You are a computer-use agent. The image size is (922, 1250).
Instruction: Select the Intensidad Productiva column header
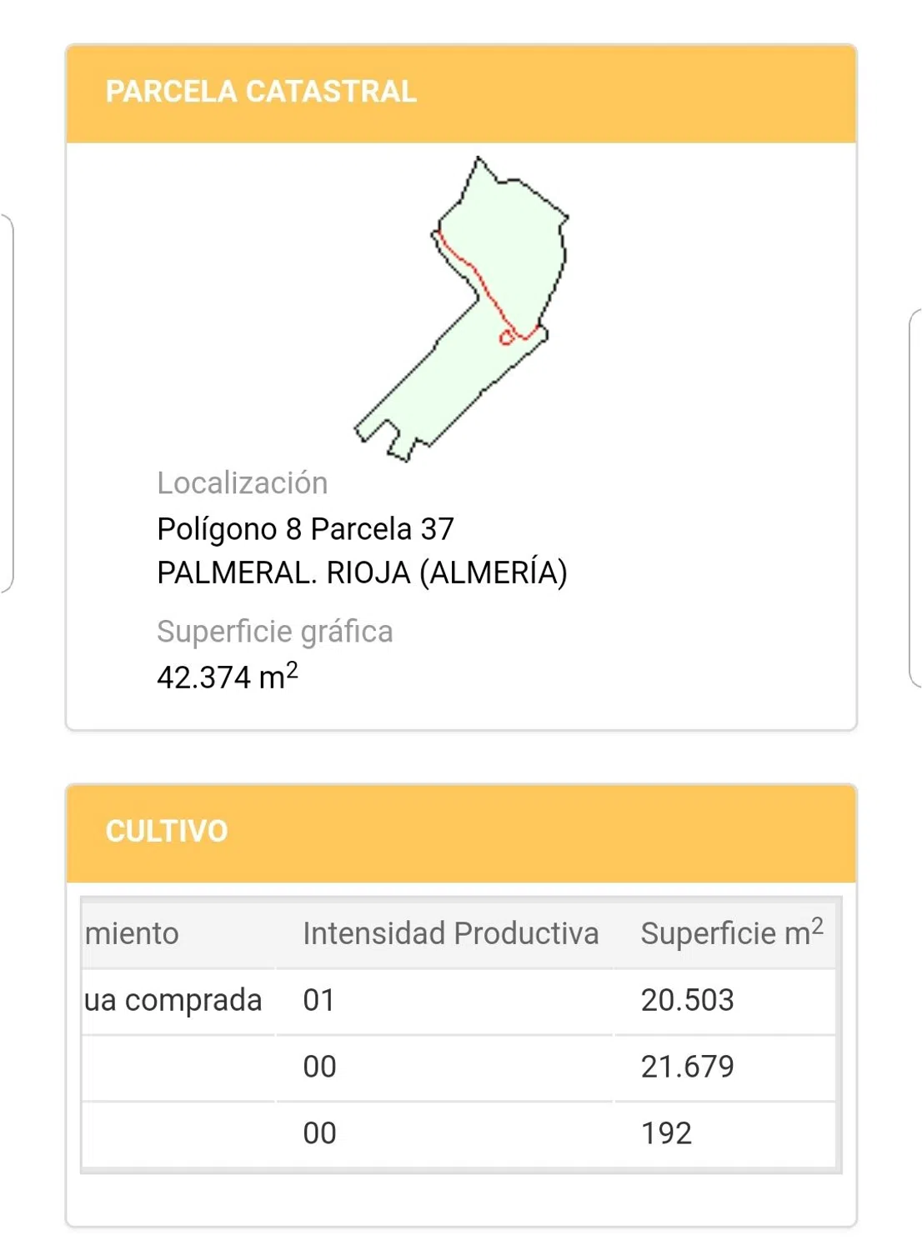click(x=450, y=933)
